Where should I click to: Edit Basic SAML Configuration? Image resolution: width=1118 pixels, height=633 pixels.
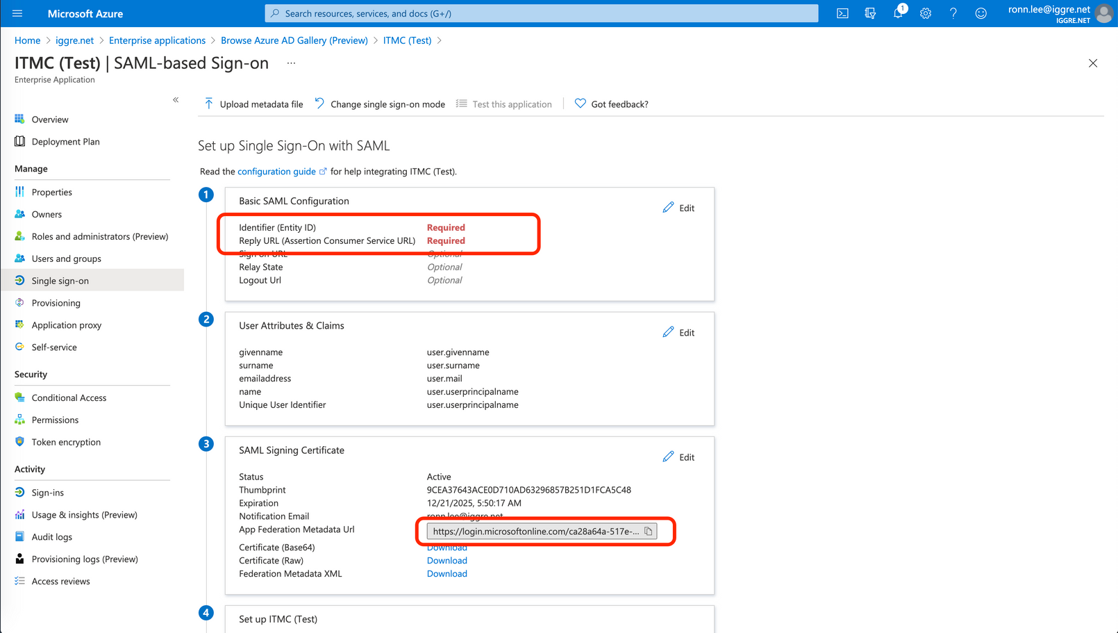click(x=678, y=208)
